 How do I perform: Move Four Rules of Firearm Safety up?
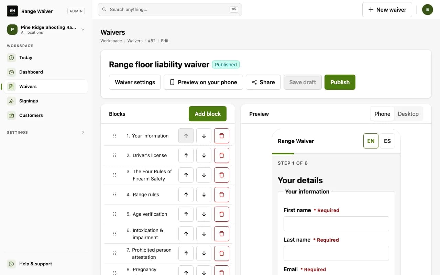point(186,175)
